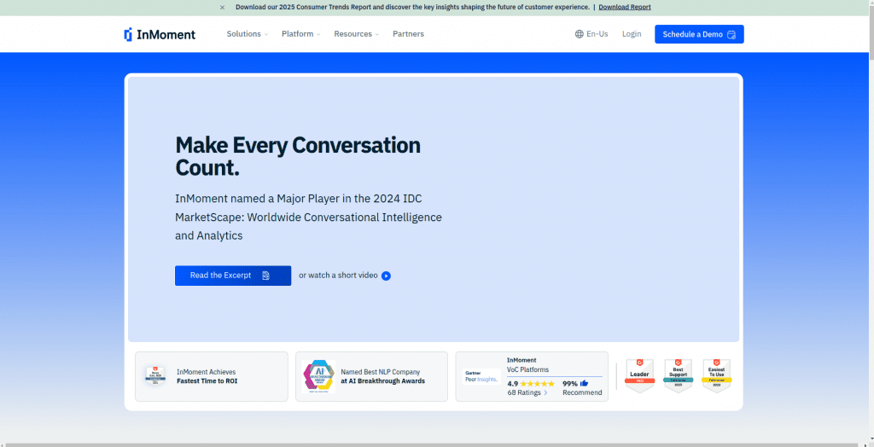
Task: Open the Login page
Action: point(632,34)
